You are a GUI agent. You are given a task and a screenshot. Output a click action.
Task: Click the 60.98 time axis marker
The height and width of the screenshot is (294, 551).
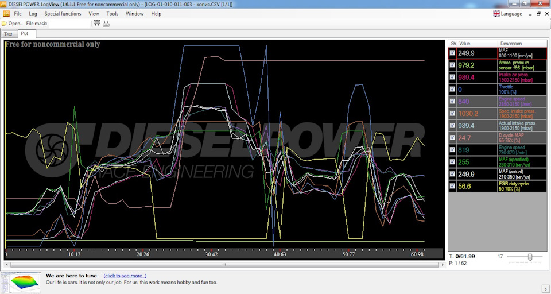(x=417, y=254)
